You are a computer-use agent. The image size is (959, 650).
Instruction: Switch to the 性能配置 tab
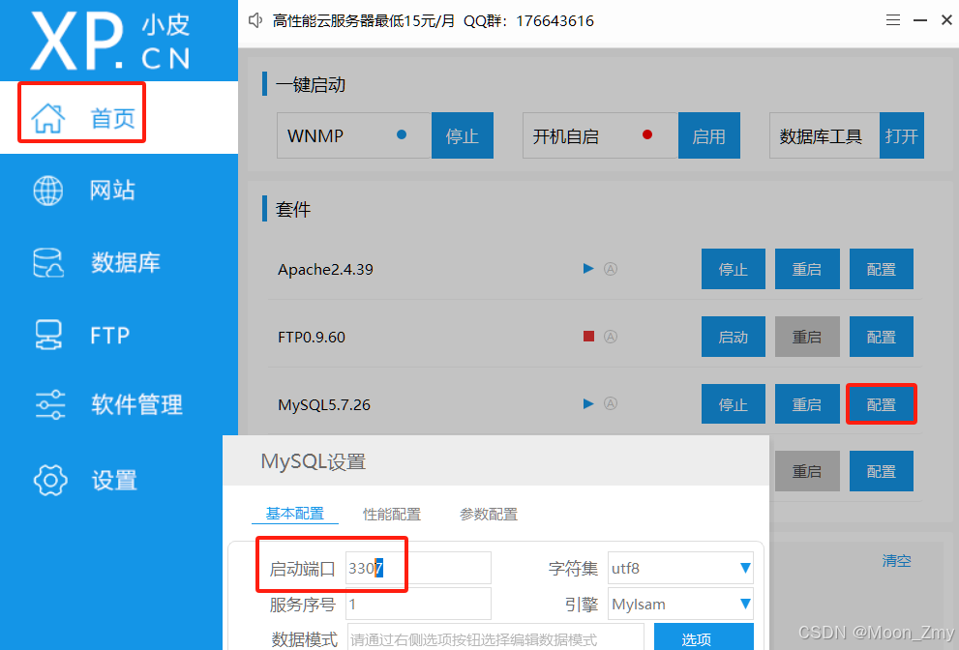(391, 514)
